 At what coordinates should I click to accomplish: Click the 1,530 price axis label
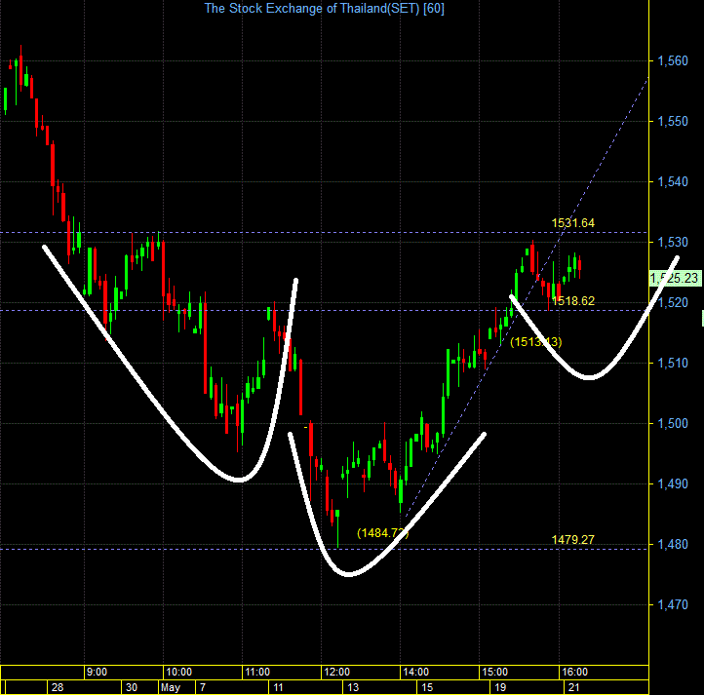[673, 243]
